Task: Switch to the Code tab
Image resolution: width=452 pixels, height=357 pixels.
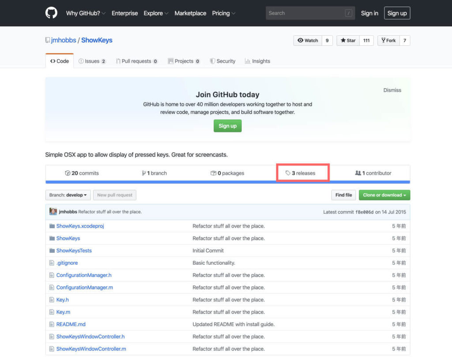Action: tap(60, 61)
